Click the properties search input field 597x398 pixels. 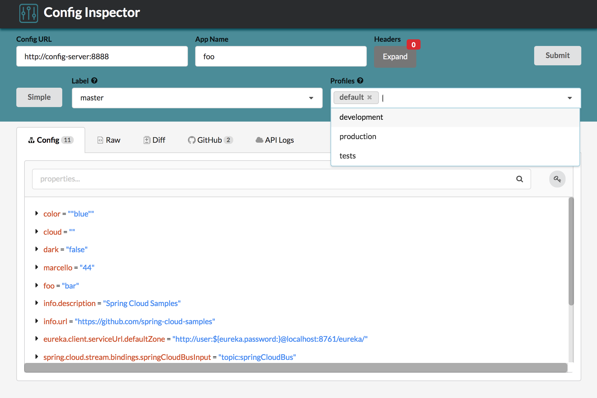pyautogui.click(x=272, y=179)
